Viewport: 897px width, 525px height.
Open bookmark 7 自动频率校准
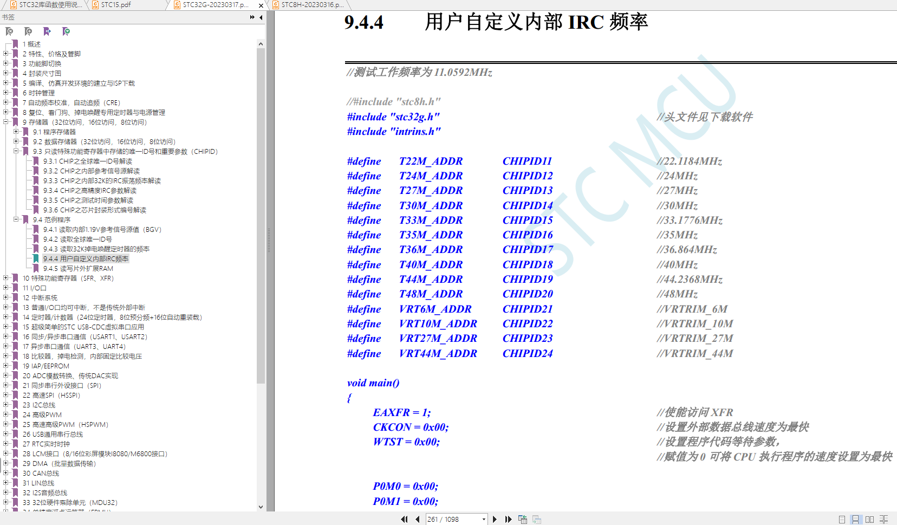pyautogui.click(x=71, y=102)
